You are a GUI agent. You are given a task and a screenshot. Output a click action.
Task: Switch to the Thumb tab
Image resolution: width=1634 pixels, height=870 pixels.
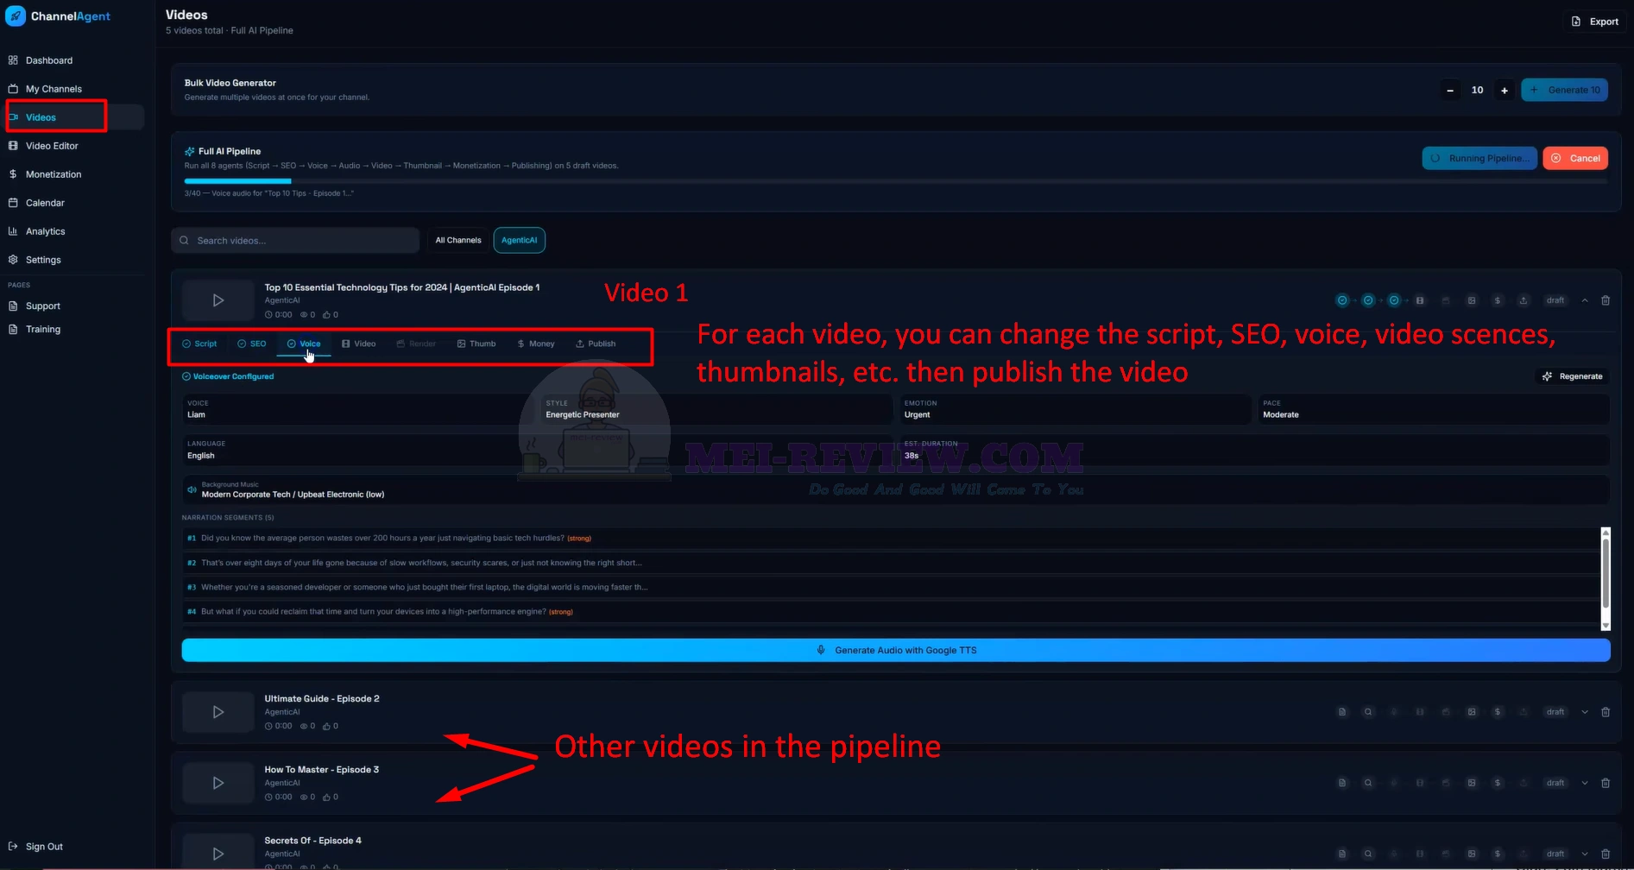[476, 344]
